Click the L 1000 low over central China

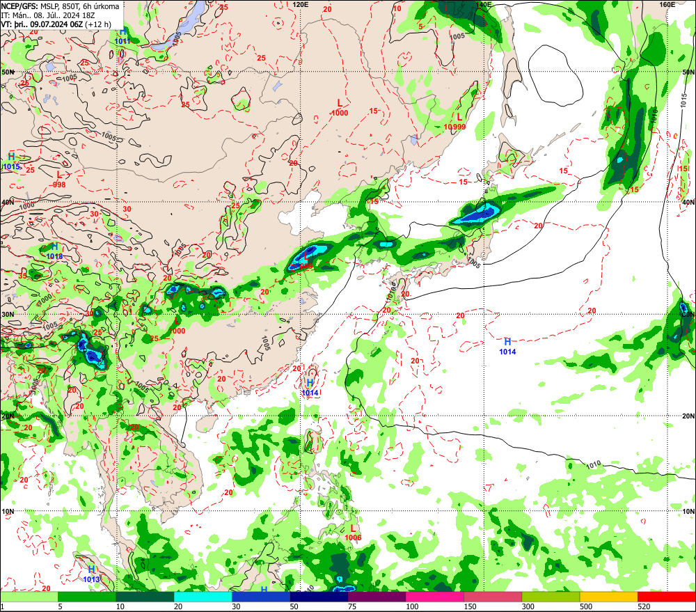pos(177,326)
